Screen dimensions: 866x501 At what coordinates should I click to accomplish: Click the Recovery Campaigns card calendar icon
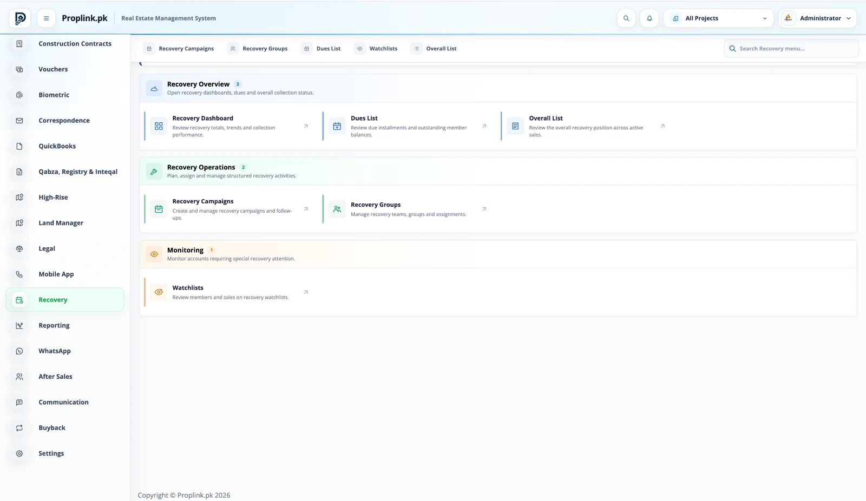click(x=159, y=209)
